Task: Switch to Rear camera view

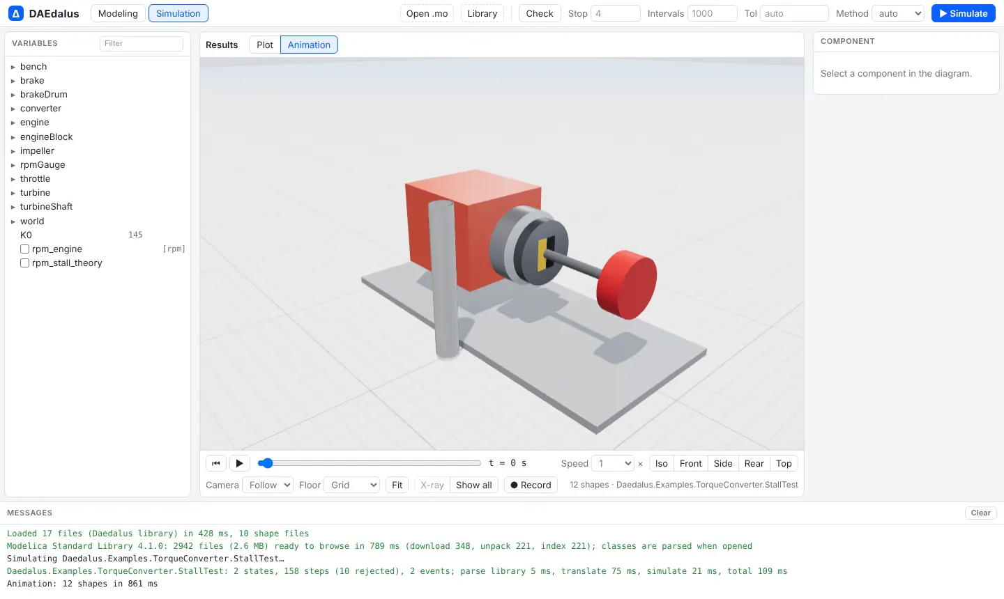Action: pyautogui.click(x=754, y=463)
